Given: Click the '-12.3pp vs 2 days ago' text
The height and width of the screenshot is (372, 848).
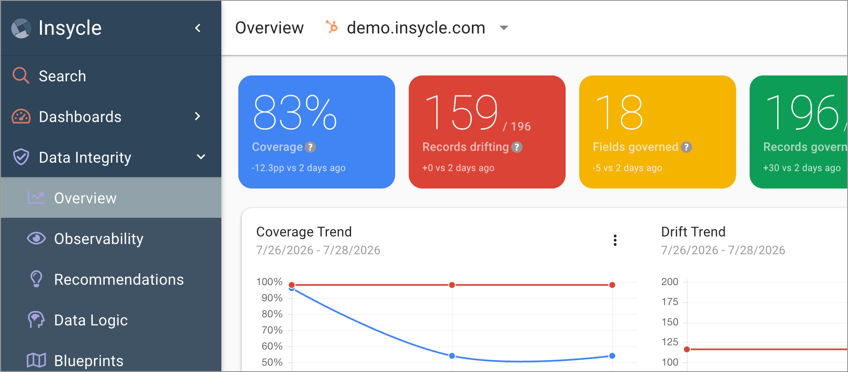Looking at the screenshot, I should tap(298, 168).
